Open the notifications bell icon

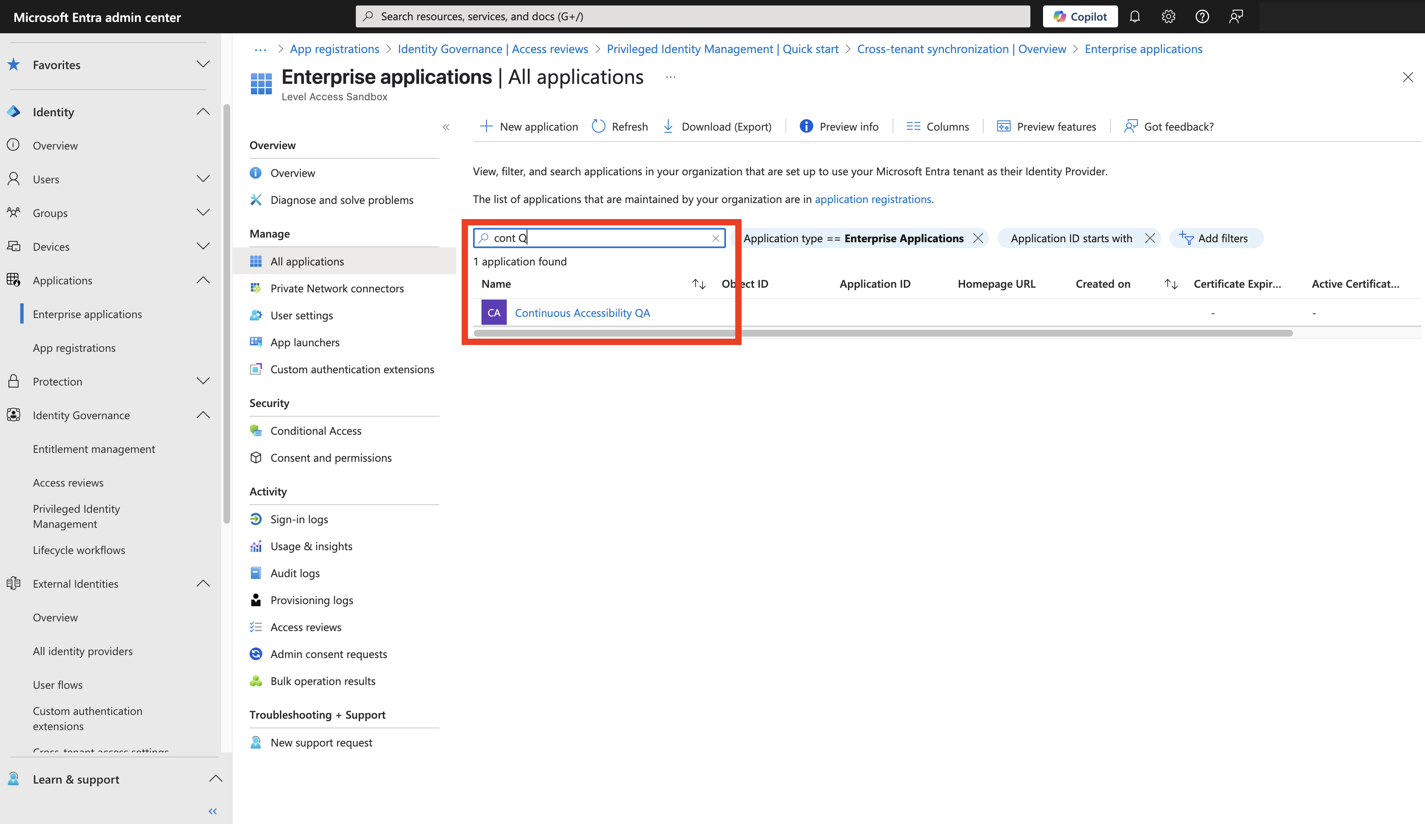pos(1135,16)
